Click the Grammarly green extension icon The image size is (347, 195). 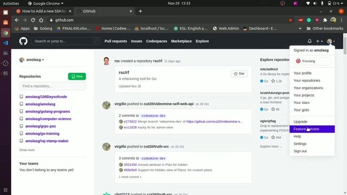(309, 20)
